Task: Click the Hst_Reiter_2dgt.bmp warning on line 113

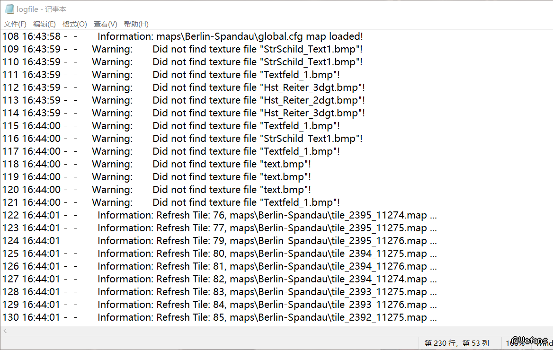Action: coord(312,100)
